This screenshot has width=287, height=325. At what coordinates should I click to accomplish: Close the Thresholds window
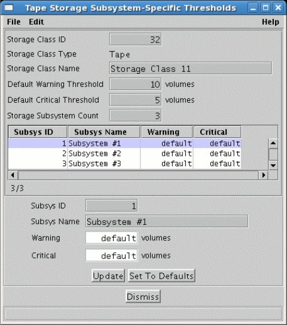[x=278, y=8]
